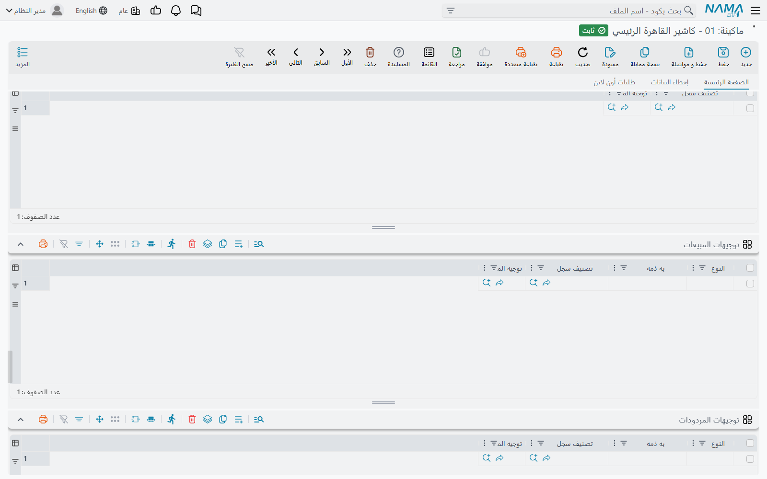Open the notifications bell icon

tap(176, 11)
